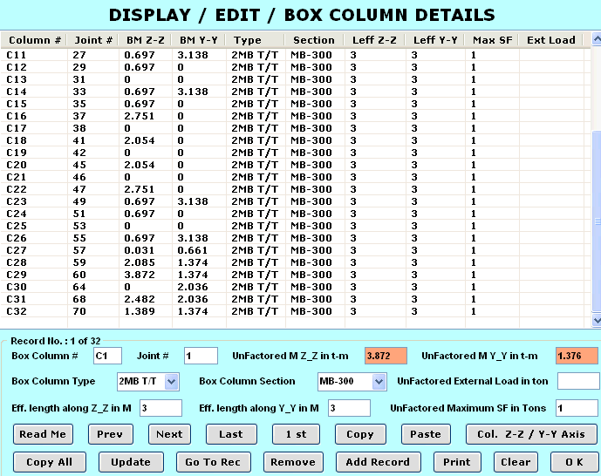Screen dimensions: 601x476
Task: Click the Copy button
Action: [x=360, y=434]
